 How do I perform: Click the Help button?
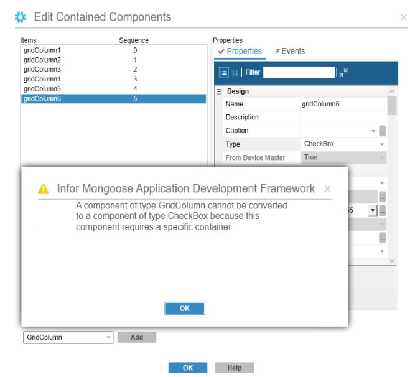(235, 368)
